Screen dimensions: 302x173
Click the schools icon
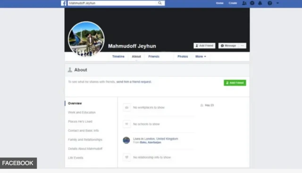pos(127,124)
